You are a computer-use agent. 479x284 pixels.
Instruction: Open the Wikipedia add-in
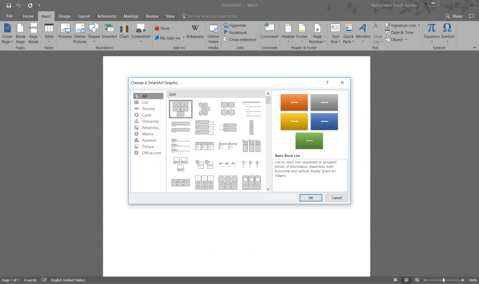[195, 33]
